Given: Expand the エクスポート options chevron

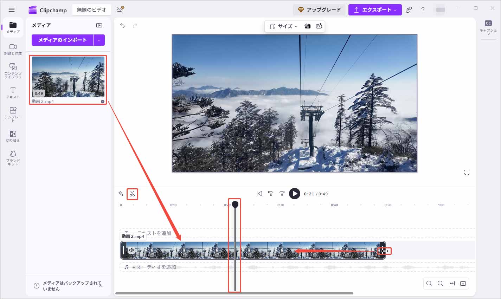Looking at the screenshot, I should tap(396, 10).
